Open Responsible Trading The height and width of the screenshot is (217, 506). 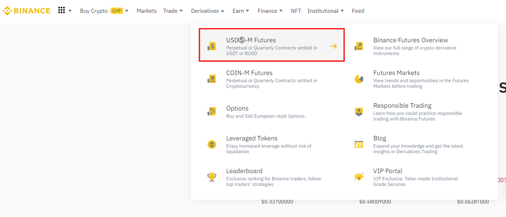[419, 112]
